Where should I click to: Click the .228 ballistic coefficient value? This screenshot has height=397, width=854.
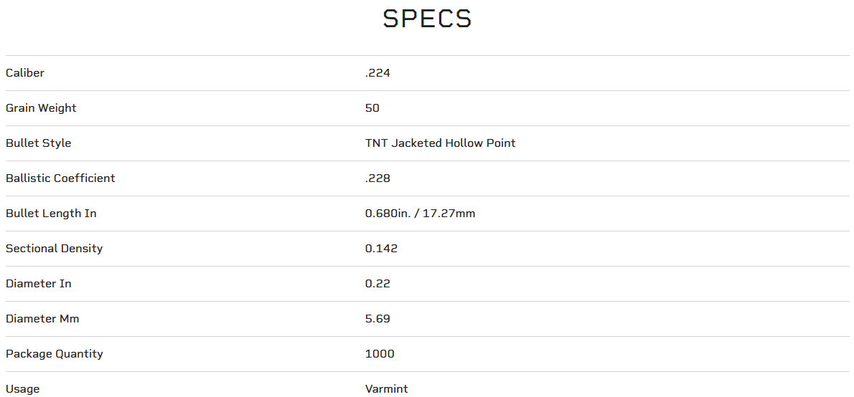pos(377,178)
